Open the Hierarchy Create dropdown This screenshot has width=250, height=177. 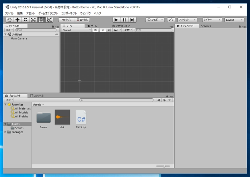pyautogui.click(x=9, y=30)
